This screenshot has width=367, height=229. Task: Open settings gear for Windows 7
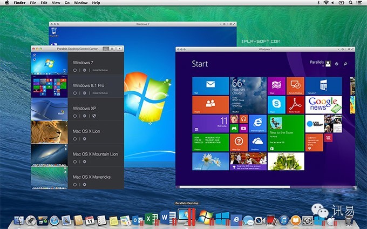85,70
